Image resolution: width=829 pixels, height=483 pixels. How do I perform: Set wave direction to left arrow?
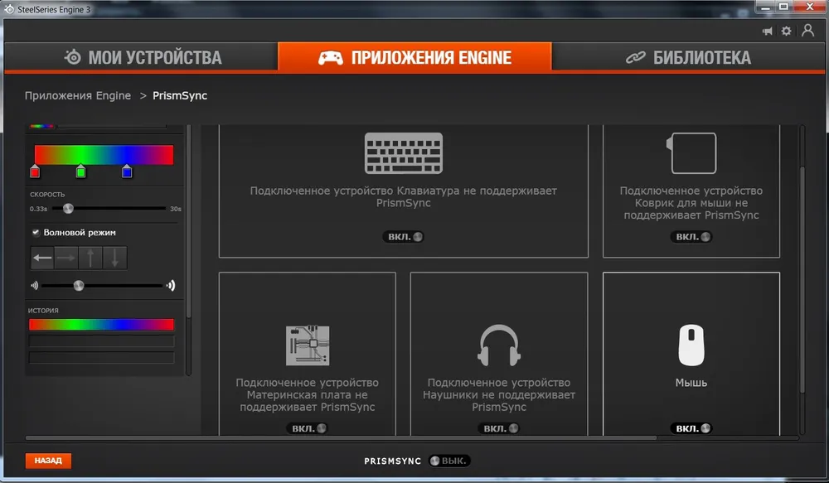(42, 258)
